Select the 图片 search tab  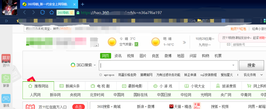click(143, 56)
